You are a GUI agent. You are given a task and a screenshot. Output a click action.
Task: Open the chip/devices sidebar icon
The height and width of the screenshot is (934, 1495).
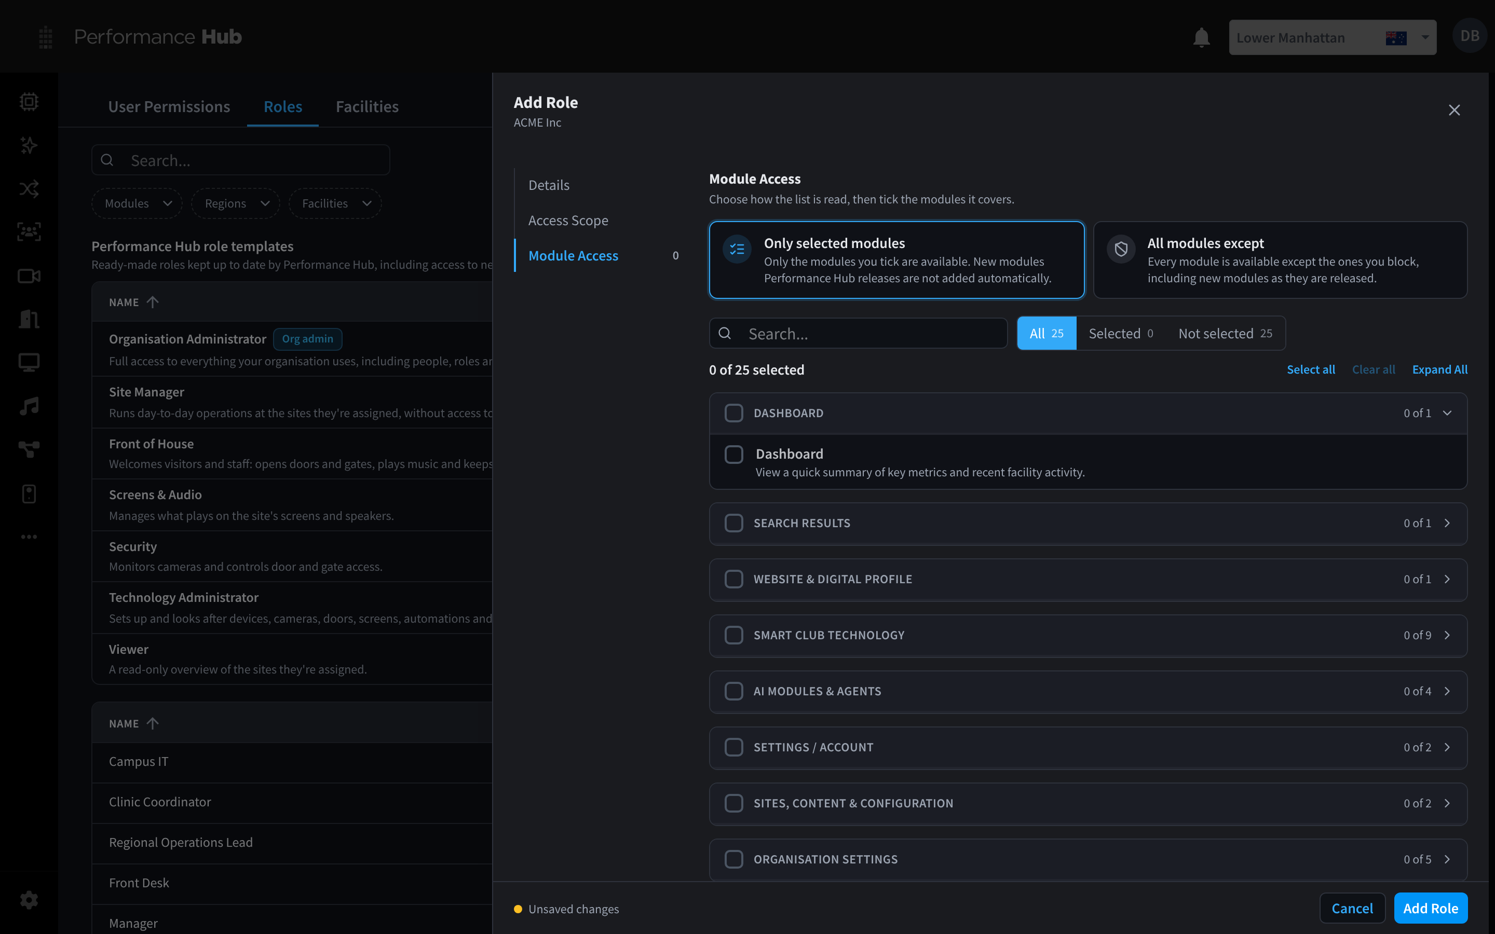(x=29, y=101)
